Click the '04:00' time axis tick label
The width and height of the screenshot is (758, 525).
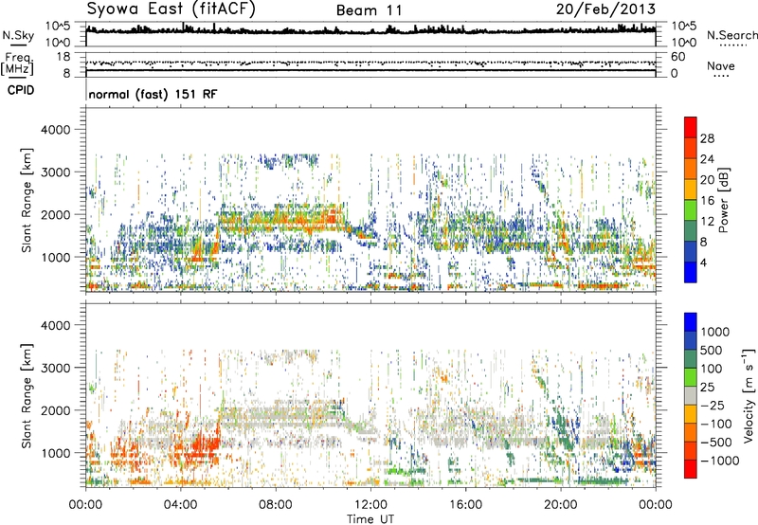pyautogui.click(x=180, y=505)
